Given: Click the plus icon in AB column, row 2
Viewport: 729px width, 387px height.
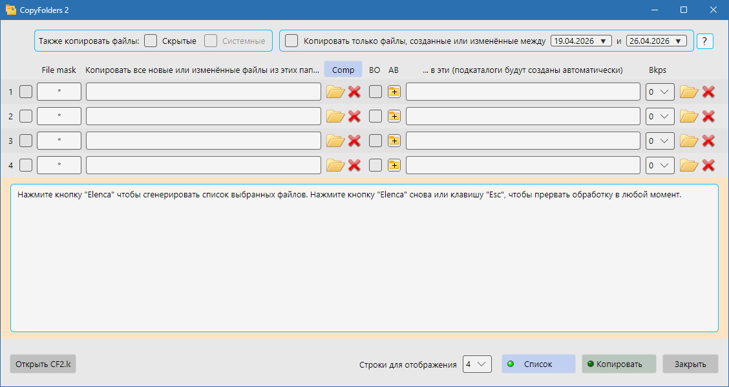Looking at the screenshot, I should coord(394,116).
